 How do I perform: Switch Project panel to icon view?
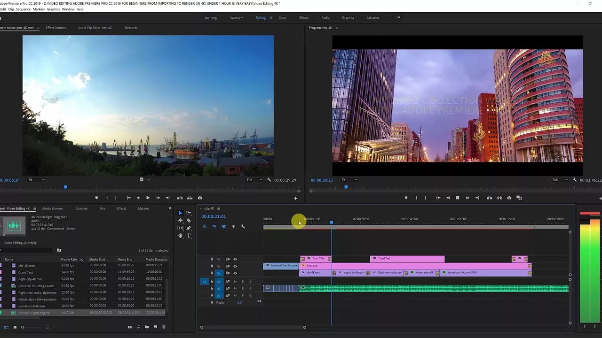click(x=15, y=327)
